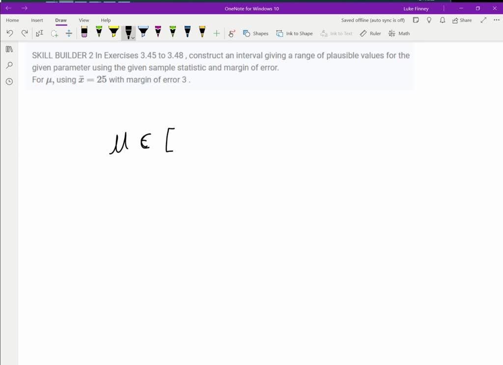
Task: Open the Notebooks pane
Action: 9,49
